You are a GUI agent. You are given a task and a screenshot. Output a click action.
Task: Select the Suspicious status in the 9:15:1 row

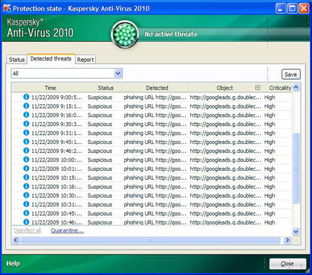pos(100,106)
